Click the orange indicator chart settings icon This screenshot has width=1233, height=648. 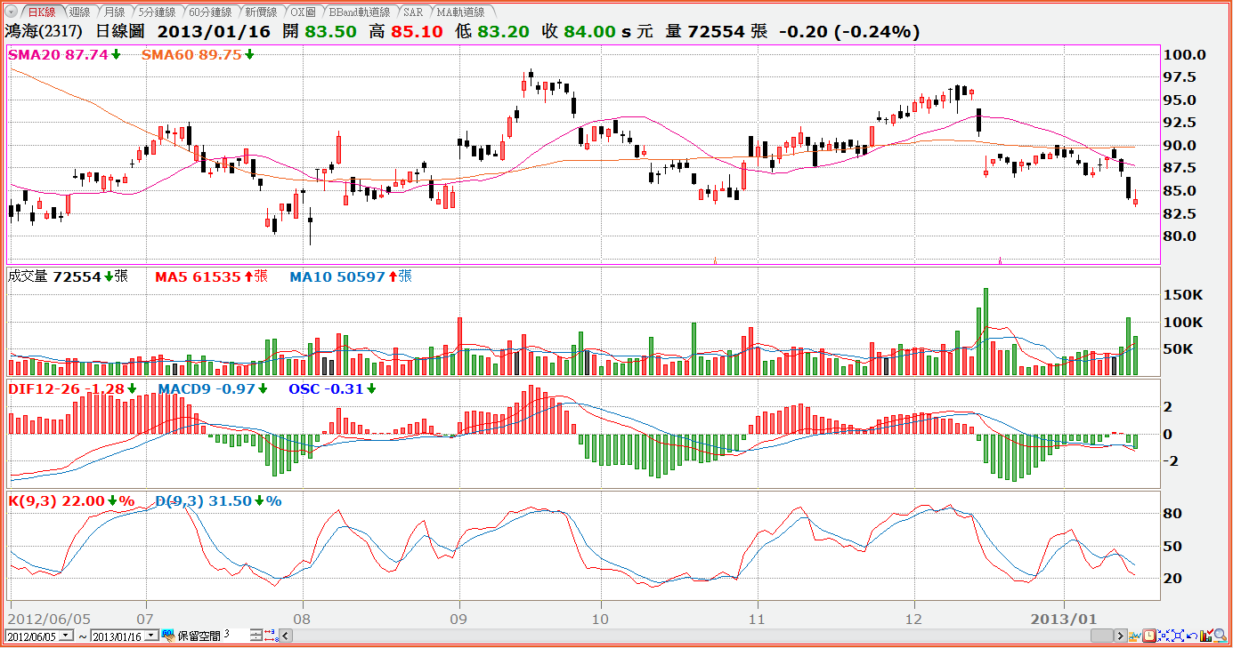pyautogui.click(x=1135, y=636)
